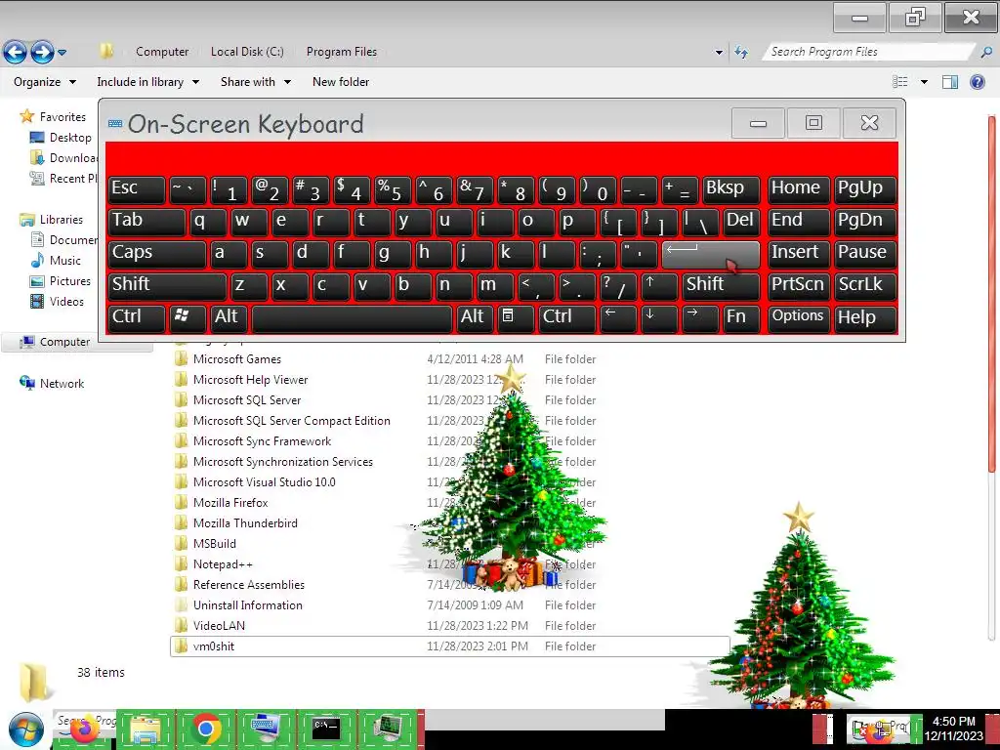Viewport: 1000px width, 750px height.
Task: Click the up arrow key on keyboard
Action: (x=659, y=286)
